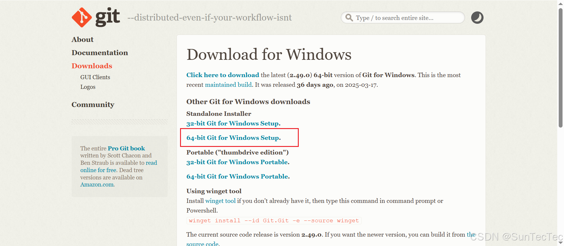564x246 pixels.
Task: Toggle dark mode with the moon icon
Action: pyautogui.click(x=477, y=18)
